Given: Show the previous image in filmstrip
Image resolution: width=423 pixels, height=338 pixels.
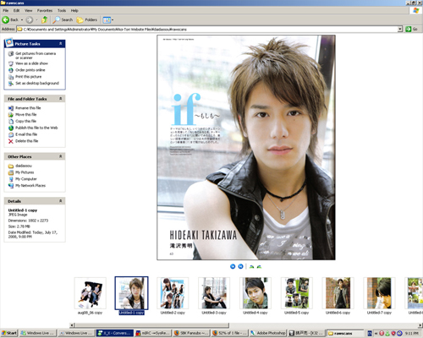Looking at the screenshot, I should click(x=233, y=266).
